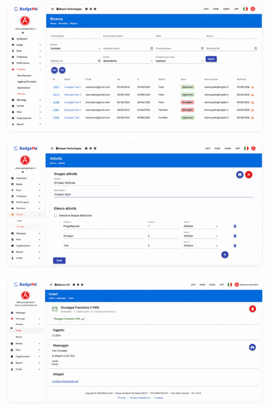Click into the Nome badge field
Viewport: 272px width, 408px height.
click(75, 36)
